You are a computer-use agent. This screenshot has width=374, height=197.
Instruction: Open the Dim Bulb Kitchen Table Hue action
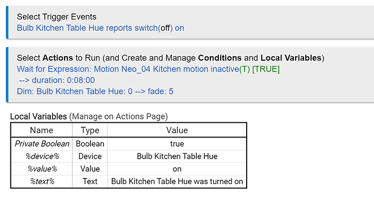(x=95, y=91)
